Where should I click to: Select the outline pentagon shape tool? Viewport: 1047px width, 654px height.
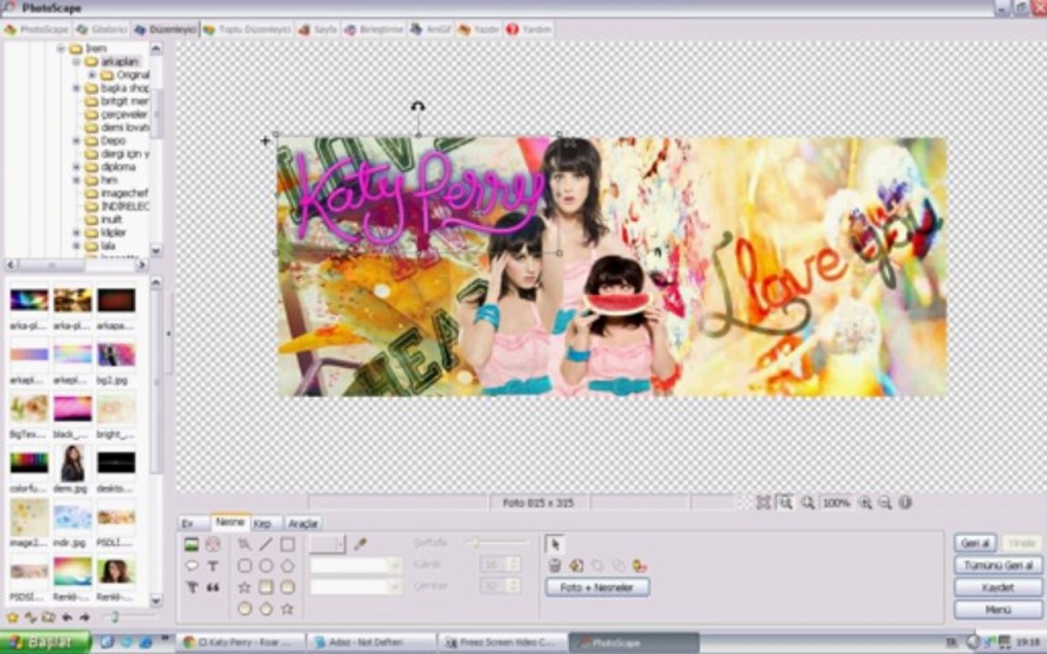pyautogui.click(x=287, y=566)
